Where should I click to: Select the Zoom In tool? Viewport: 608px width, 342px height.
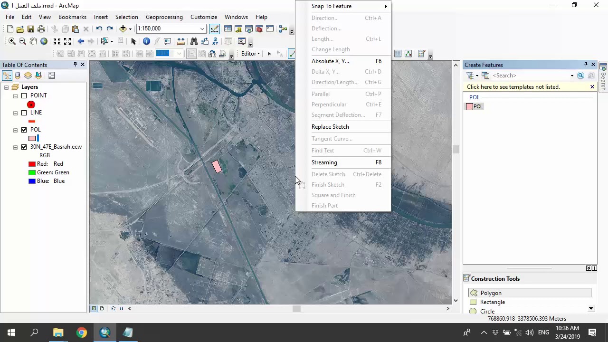pos(12,41)
